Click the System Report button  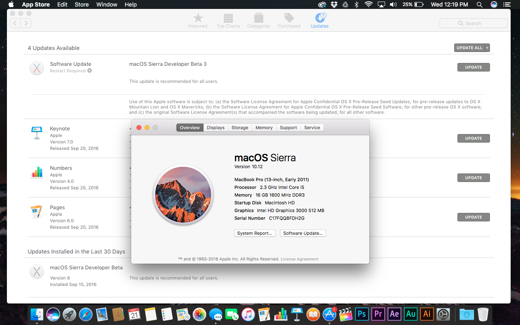point(255,233)
